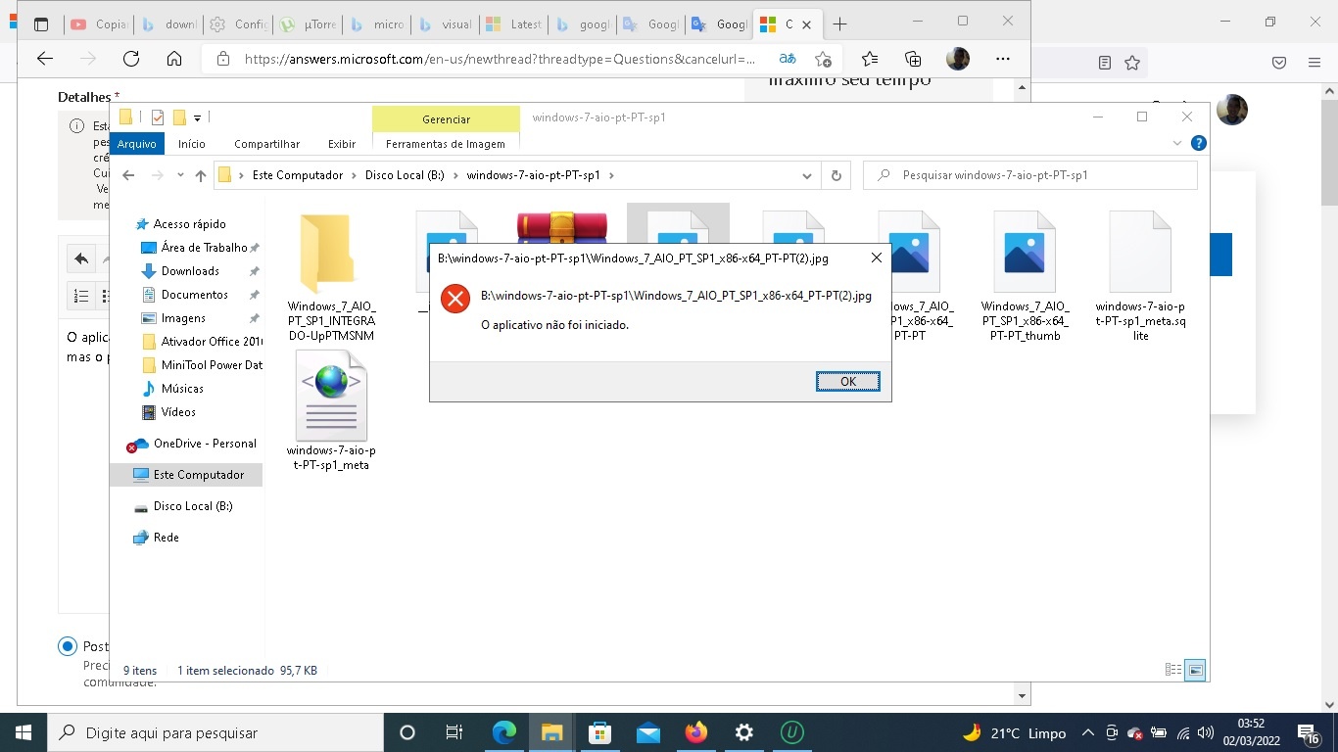Open Edge tab actions menu
The width and height of the screenshot is (1338, 752).
pos(41,24)
